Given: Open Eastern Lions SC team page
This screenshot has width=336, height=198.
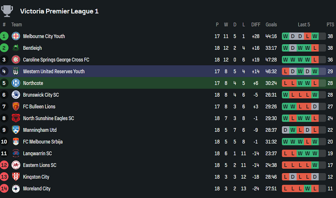Looking at the screenshot, I should pos(40,165).
